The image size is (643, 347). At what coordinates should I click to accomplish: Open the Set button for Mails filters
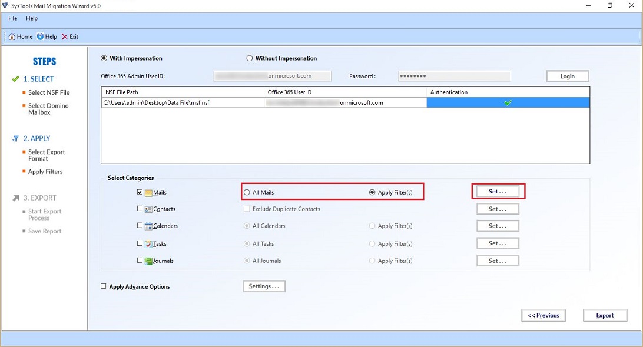(498, 192)
